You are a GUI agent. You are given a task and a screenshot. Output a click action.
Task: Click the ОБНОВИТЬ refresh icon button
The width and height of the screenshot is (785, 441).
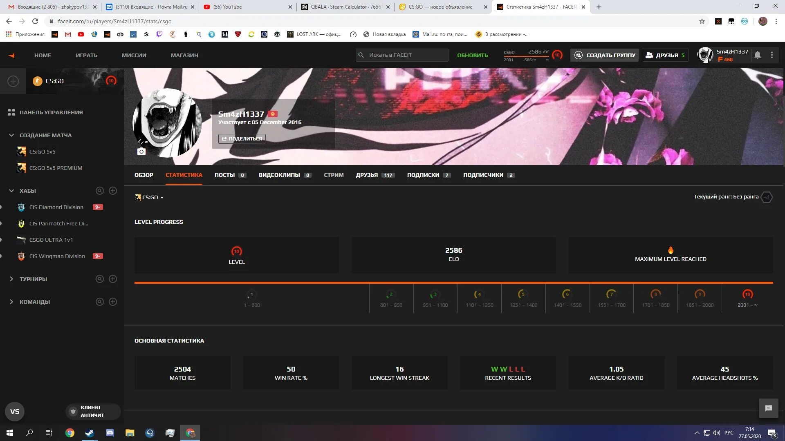click(472, 55)
